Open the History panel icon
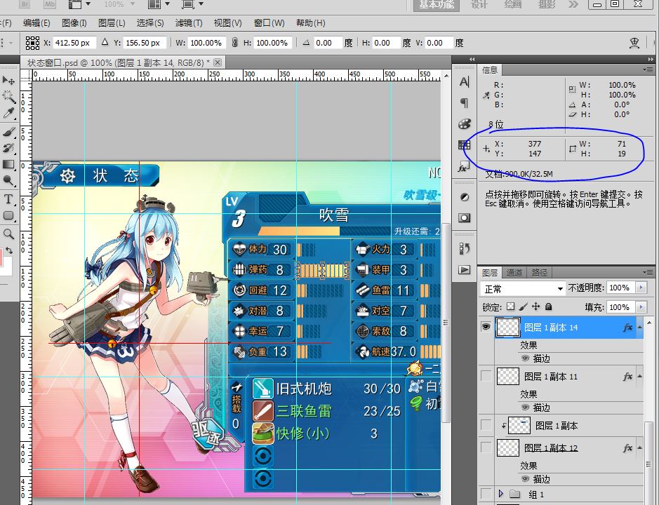659x505 pixels. [x=464, y=248]
